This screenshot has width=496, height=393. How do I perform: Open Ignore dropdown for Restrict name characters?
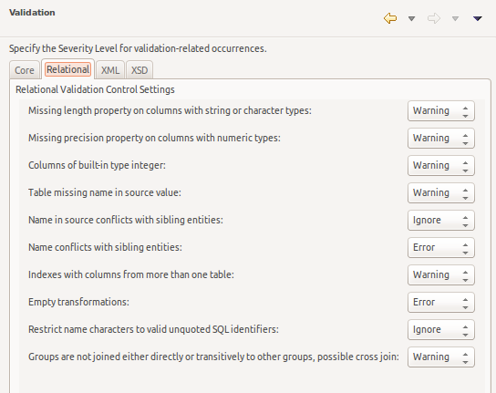[x=441, y=329]
